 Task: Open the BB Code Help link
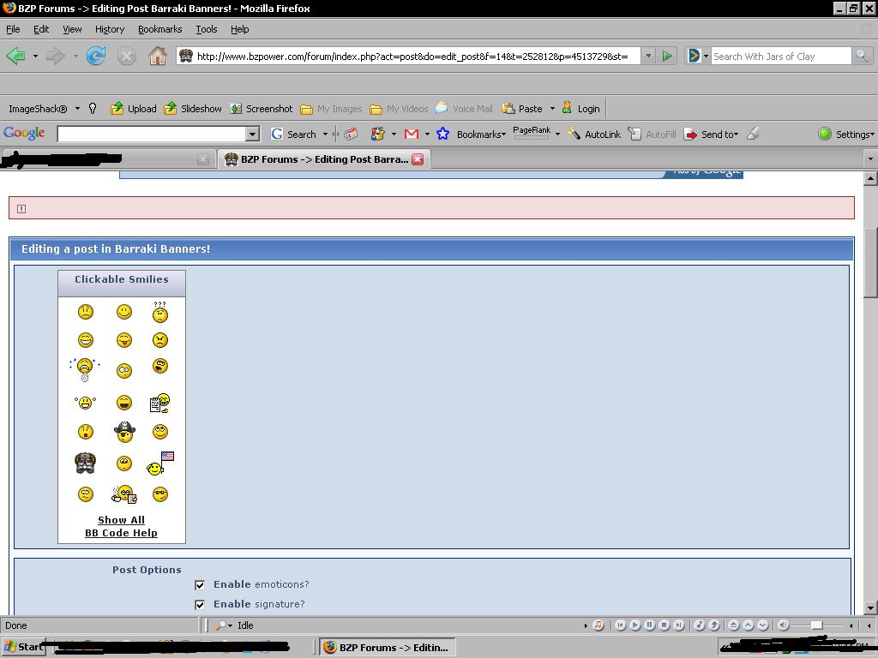121,533
